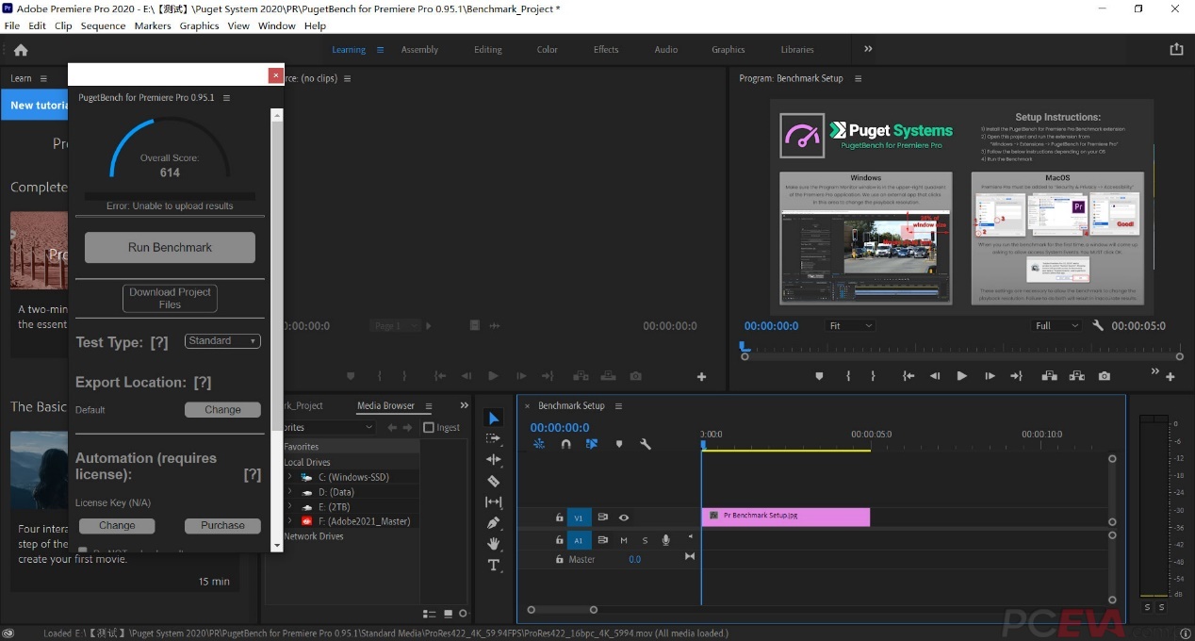The height and width of the screenshot is (641, 1195).
Task: Open Program Monitor Fit zoom dropdown
Action: (850, 325)
